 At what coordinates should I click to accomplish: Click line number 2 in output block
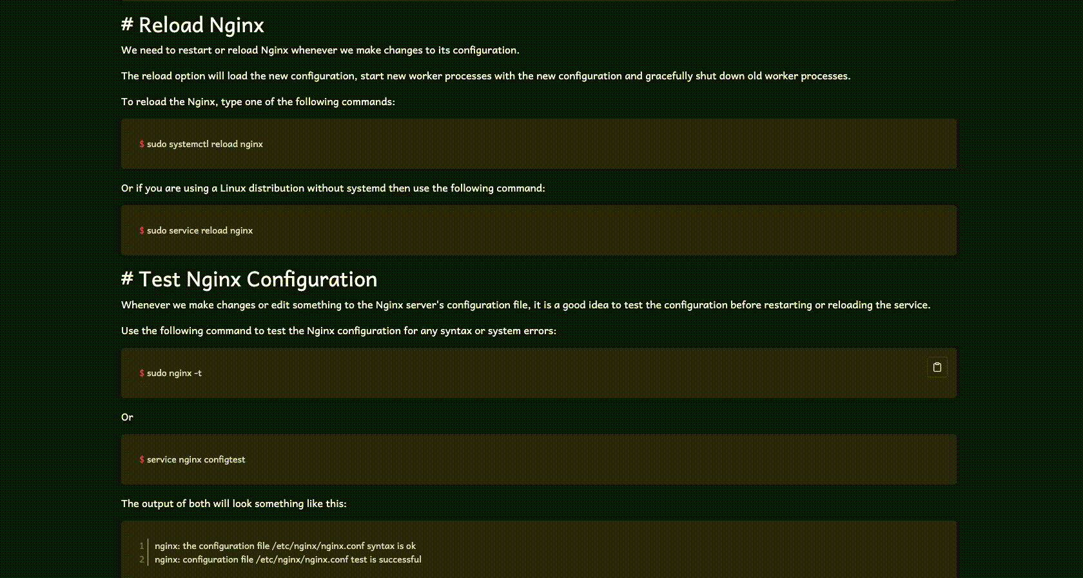click(142, 559)
